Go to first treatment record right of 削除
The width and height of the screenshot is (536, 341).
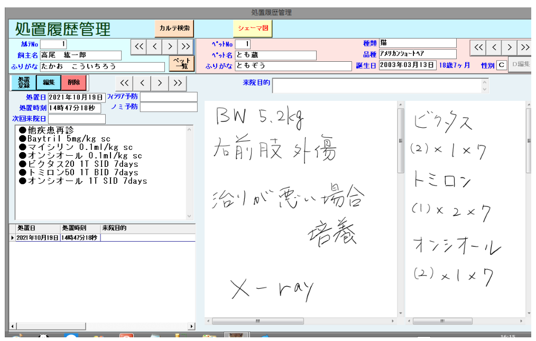point(124,83)
